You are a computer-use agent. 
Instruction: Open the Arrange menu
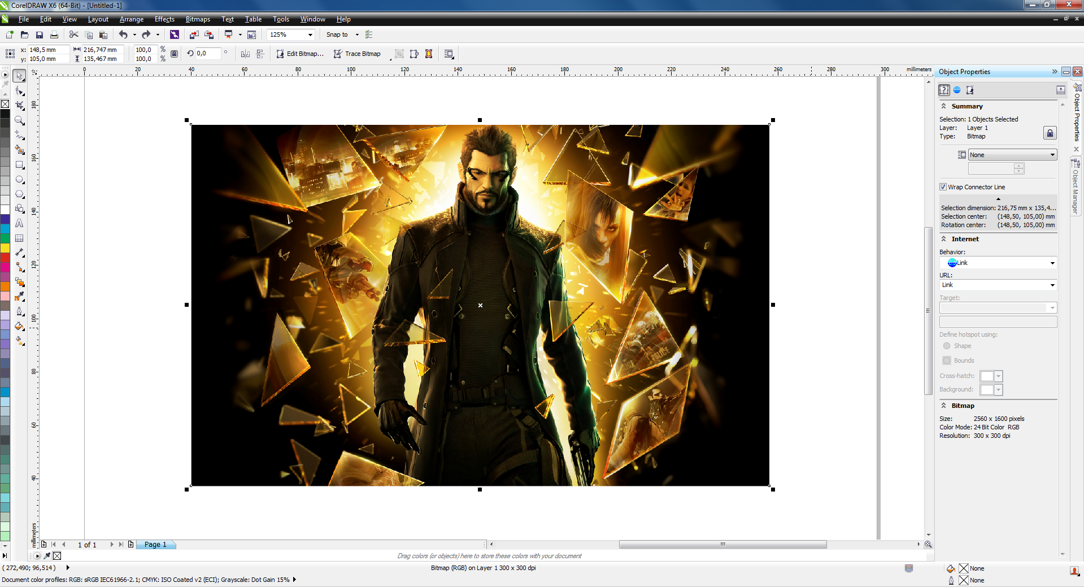tap(132, 19)
